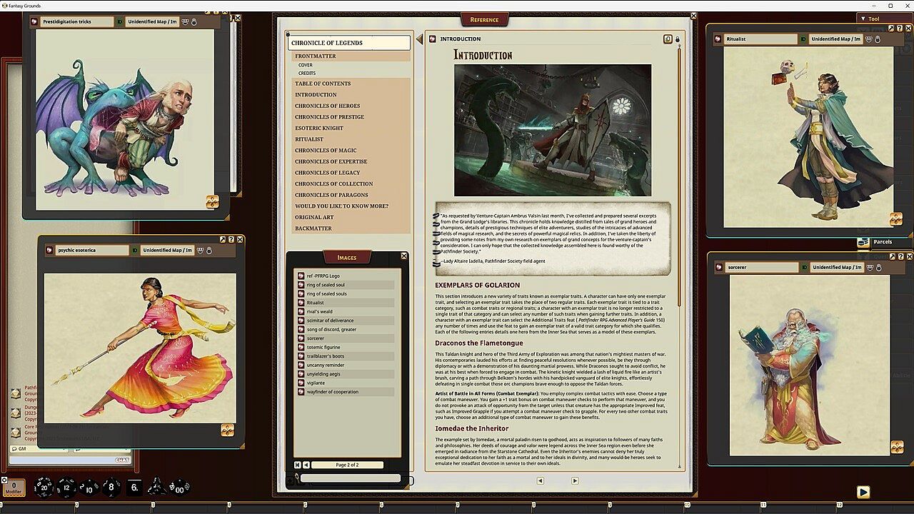
Task: Open help for the psychic esoterica window
Action: tap(231, 240)
